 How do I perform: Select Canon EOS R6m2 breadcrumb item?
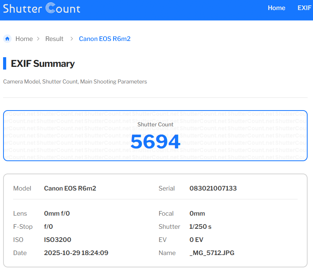point(105,39)
